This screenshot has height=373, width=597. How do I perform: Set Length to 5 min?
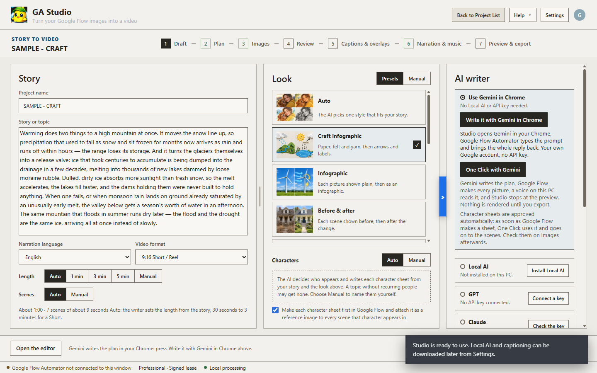pos(123,276)
